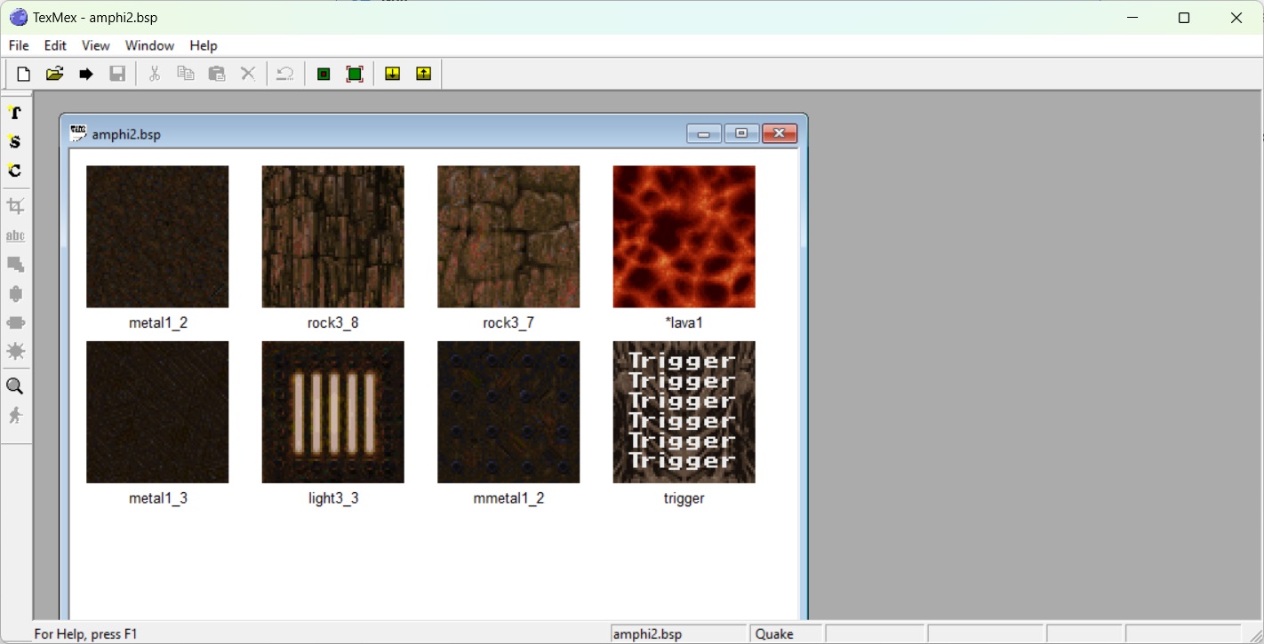
Task: Select the *lava1 texture thumbnail
Action: point(684,236)
